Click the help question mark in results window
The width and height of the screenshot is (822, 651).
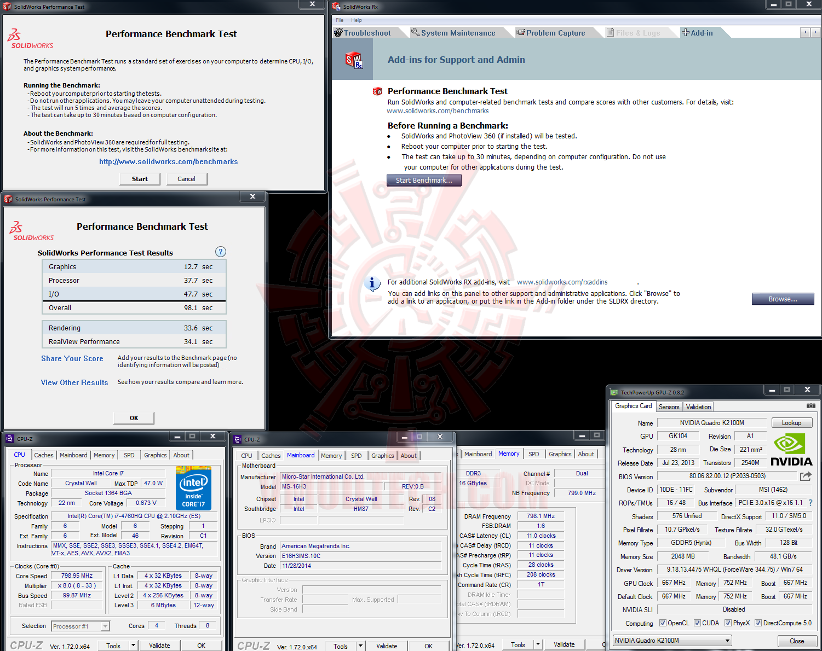(221, 252)
